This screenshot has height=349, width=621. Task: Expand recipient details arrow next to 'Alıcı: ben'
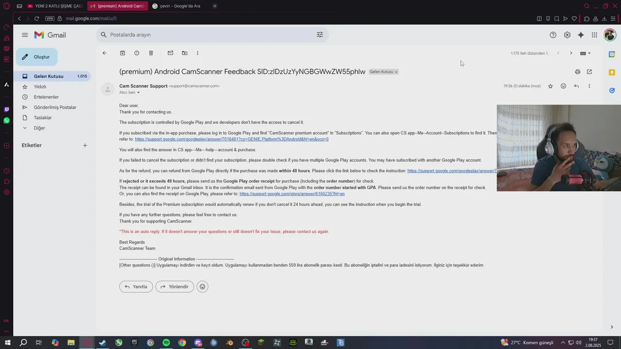tap(138, 93)
